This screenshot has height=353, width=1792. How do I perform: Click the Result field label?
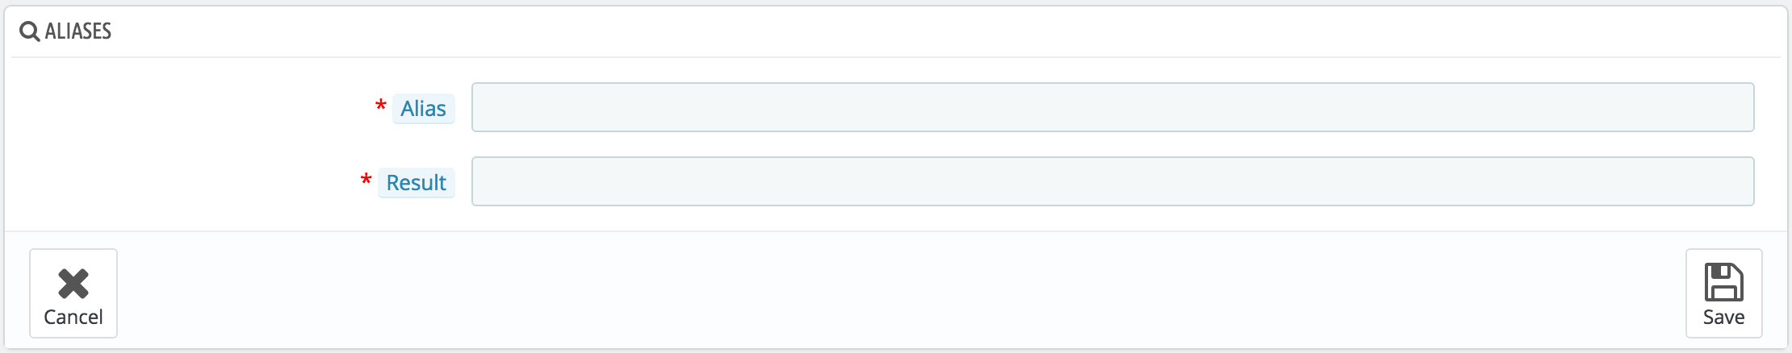416,183
